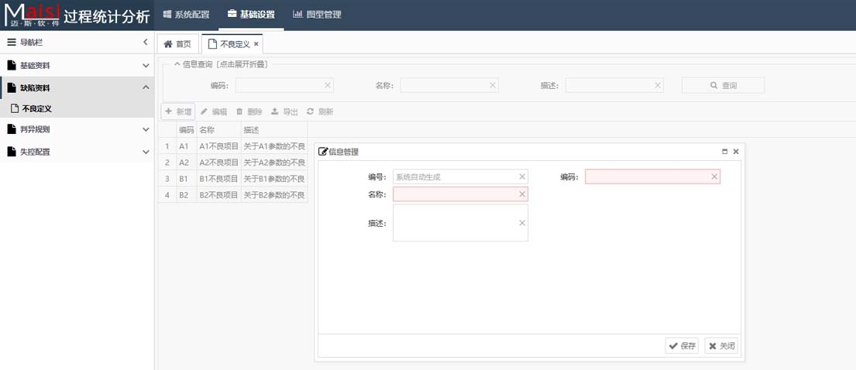
Task: Clear the 名称 query field using X icon
Action: tap(493, 85)
